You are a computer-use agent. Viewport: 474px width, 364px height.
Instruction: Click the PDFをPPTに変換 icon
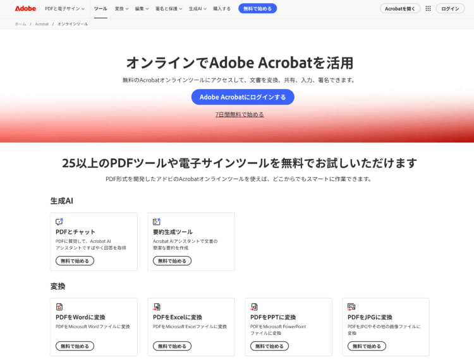point(254,307)
